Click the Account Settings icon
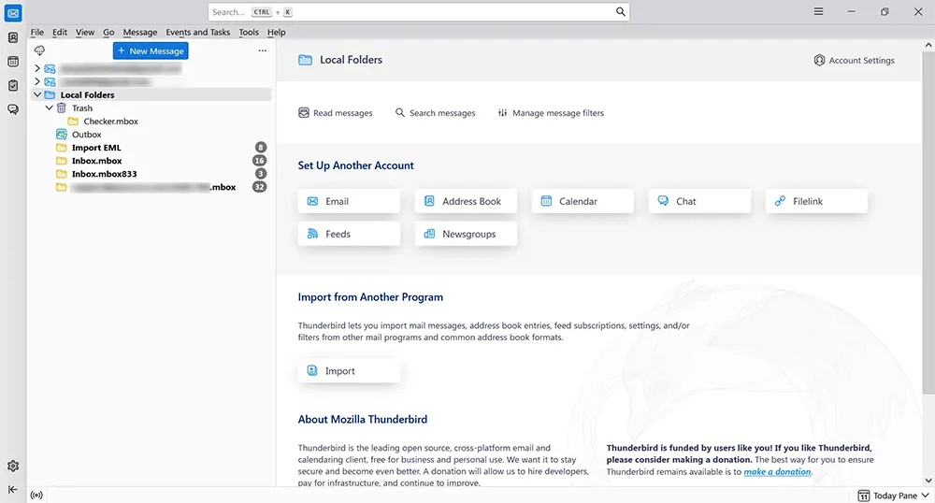The width and height of the screenshot is (935, 503). (x=819, y=60)
